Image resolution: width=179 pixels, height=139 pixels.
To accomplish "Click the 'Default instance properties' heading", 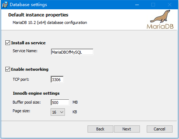I will coord(38,15).
